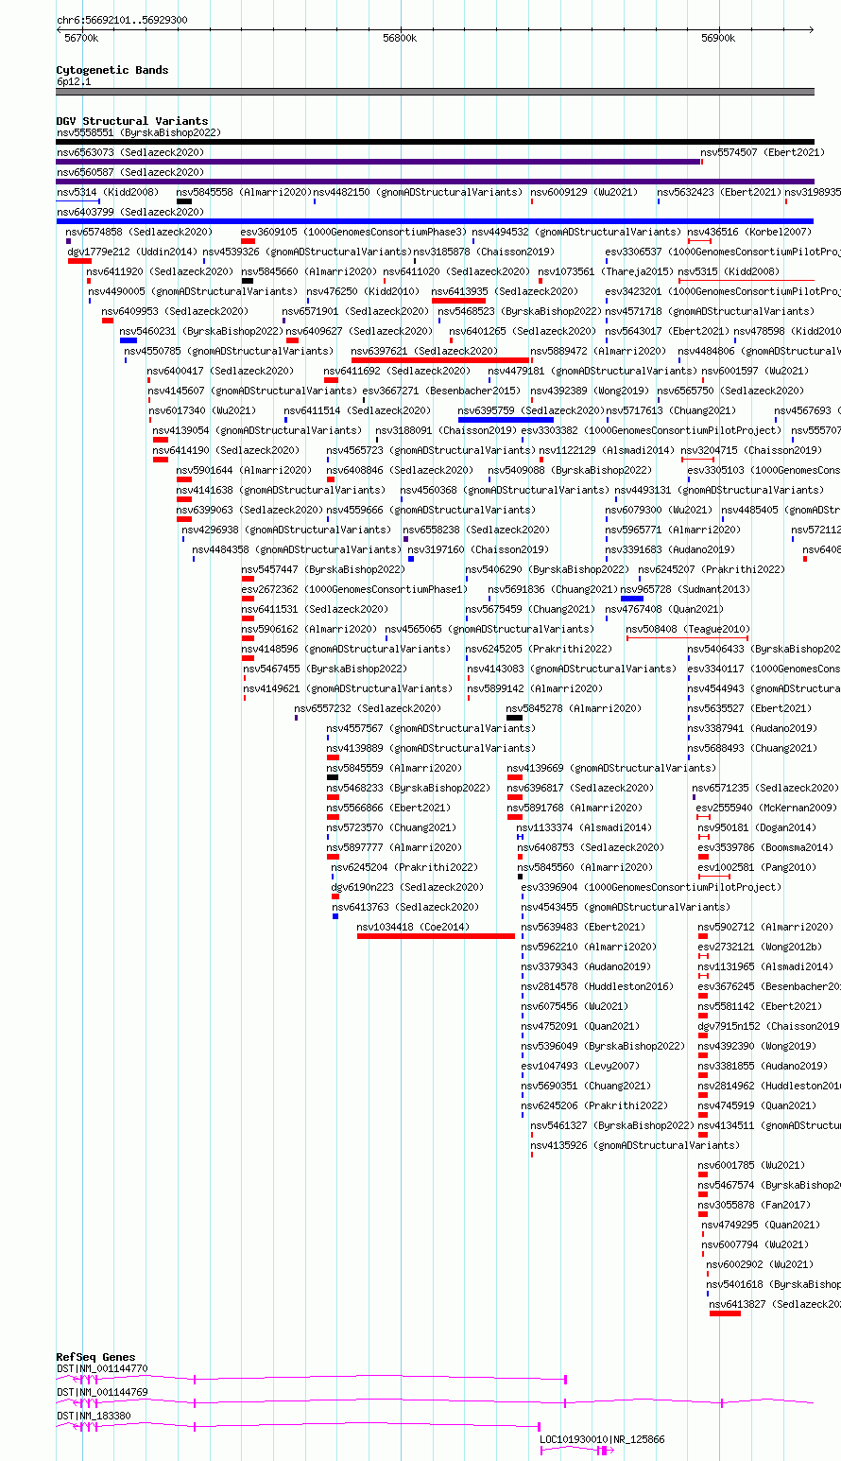Click DST|NM_001144769 gene label
The width and height of the screenshot is (841, 1461).
click(x=102, y=1392)
